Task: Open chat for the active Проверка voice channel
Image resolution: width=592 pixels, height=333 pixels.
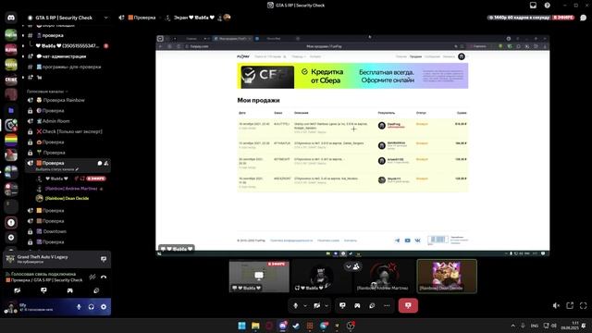Action: pos(100,163)
